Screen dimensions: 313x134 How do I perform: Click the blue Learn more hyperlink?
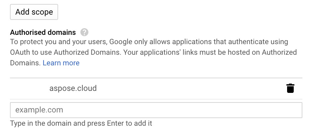[61, 63]
